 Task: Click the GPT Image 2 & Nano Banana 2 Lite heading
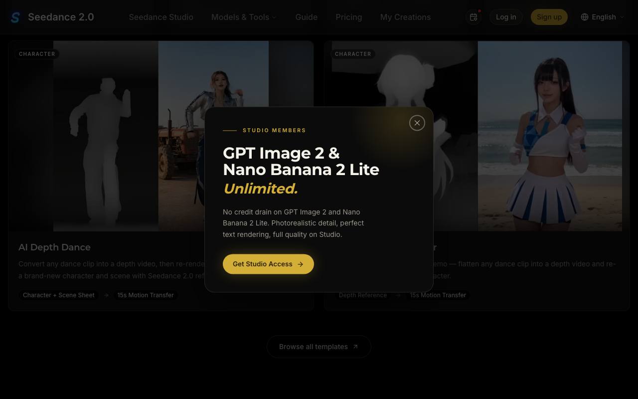[x=301, y=161]
